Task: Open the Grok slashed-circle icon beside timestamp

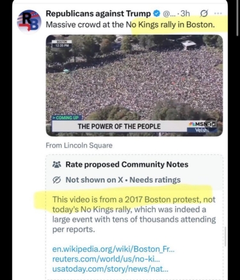Action: 204,13
